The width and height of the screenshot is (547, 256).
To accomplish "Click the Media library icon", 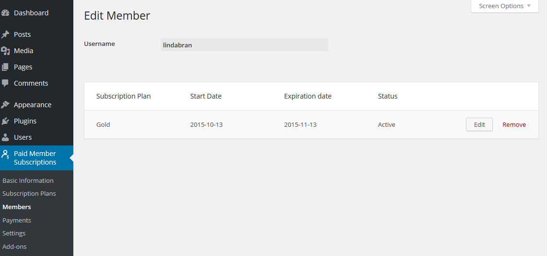I will click(x=6, y=51).
